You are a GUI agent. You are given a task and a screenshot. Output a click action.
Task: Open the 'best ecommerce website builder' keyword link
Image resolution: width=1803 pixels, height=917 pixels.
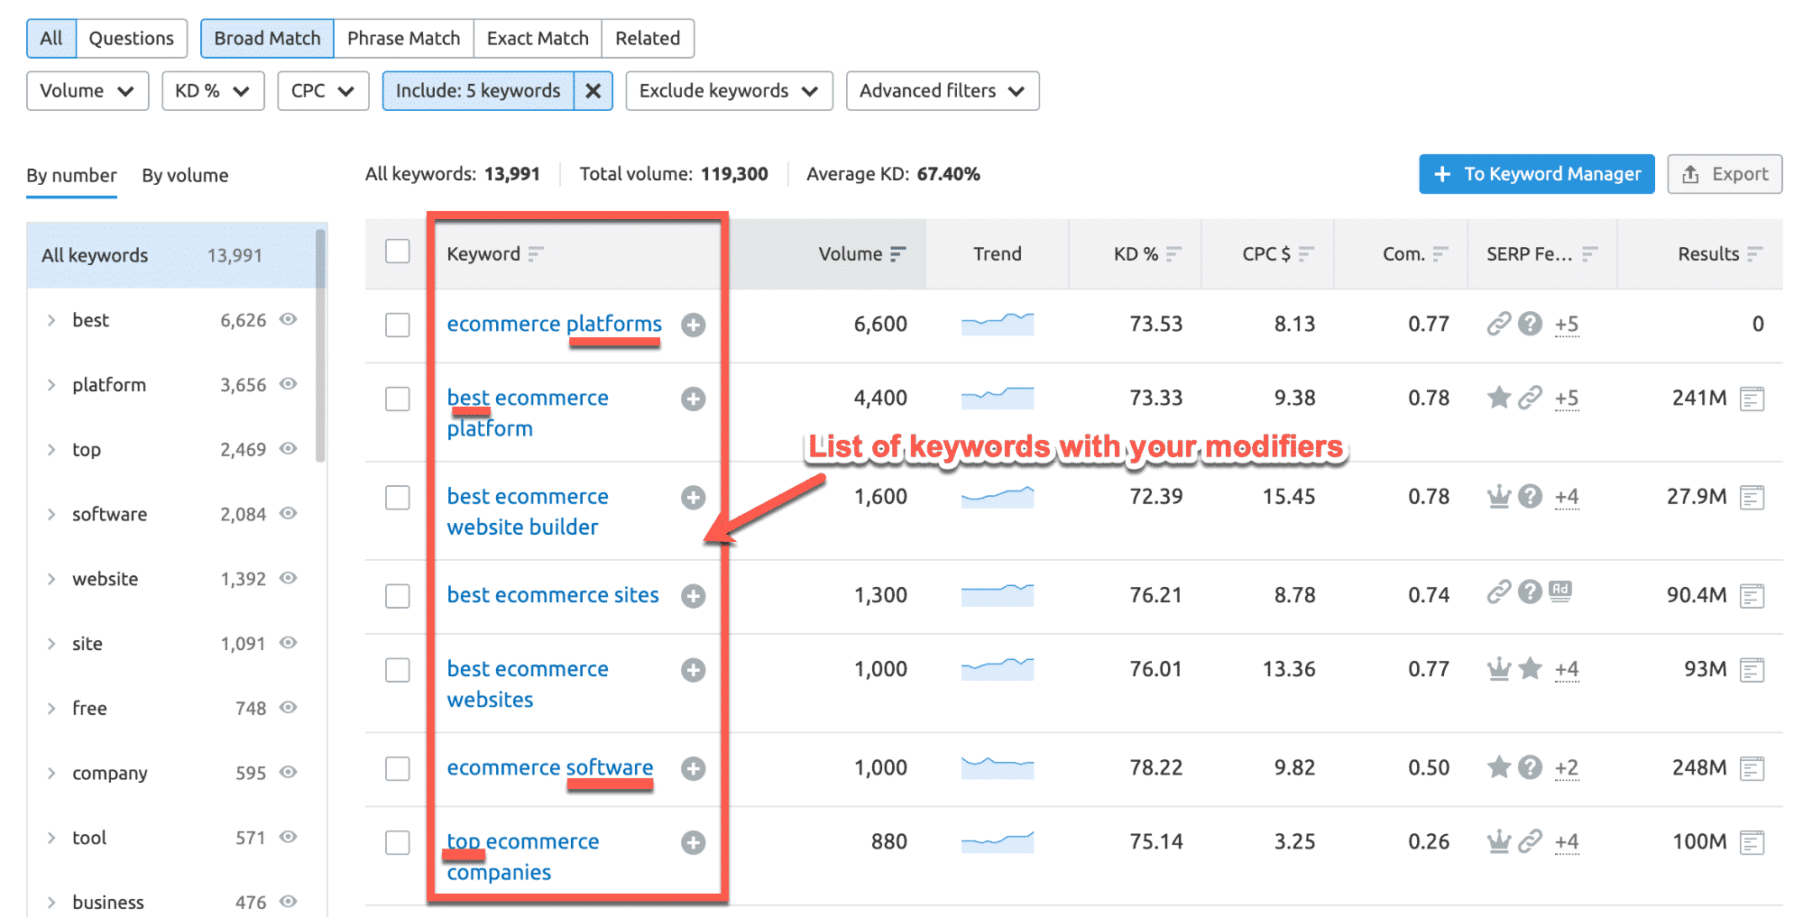click(527, 511)
